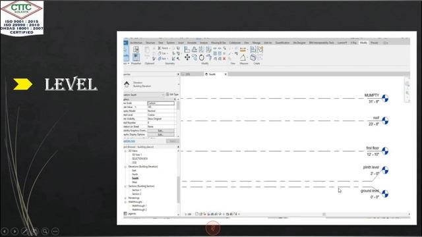Select the Rotate tool in Modify panel
Image resolution: width=422 pixels, height=237 pixels.
202,57
